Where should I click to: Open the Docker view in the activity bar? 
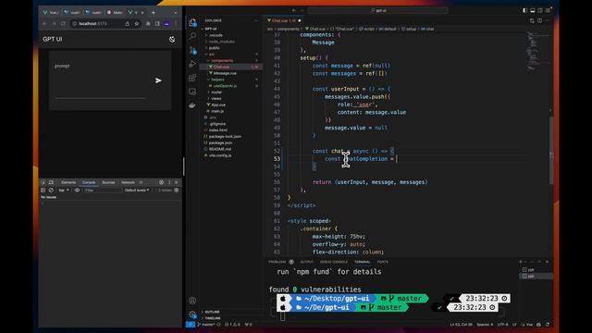point(192,105)
